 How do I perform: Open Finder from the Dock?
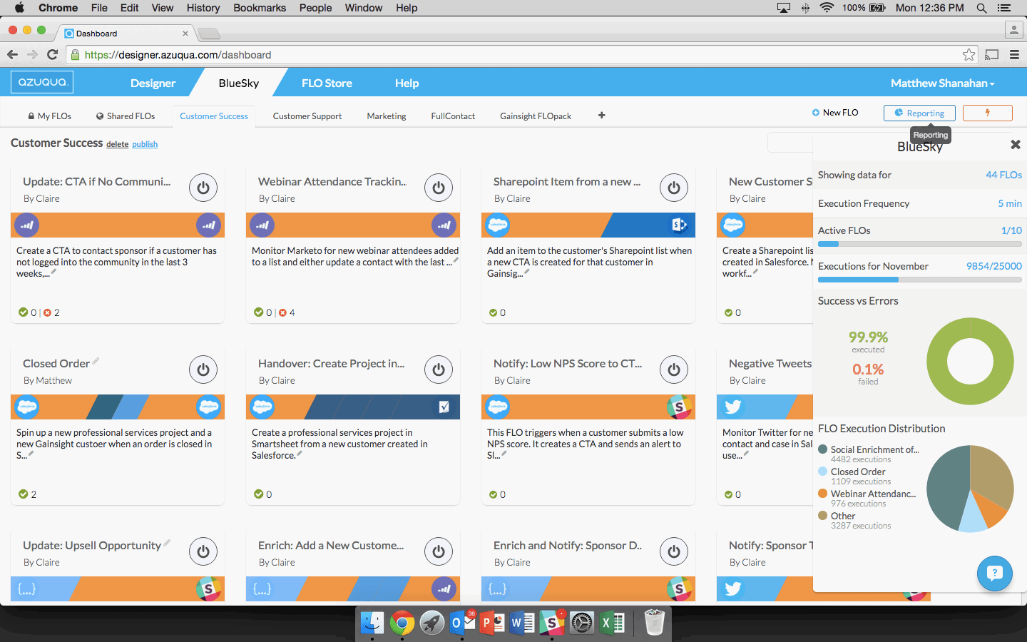pyautogui.click(x=372, y=623)
